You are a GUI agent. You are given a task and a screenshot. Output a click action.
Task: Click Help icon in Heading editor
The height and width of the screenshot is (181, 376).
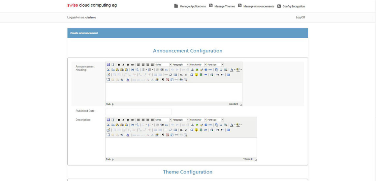click(x=206, y=70)
